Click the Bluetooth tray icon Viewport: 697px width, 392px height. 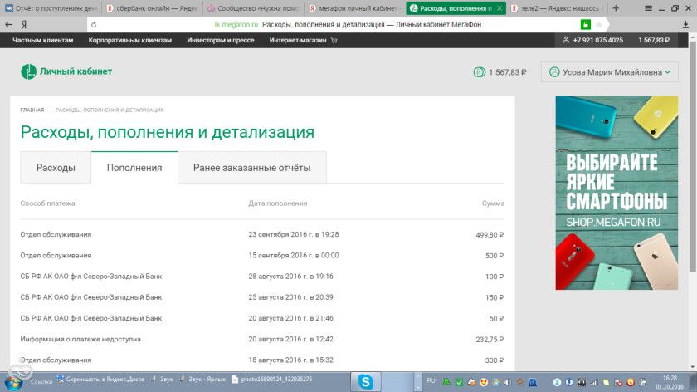click(569, 382)
